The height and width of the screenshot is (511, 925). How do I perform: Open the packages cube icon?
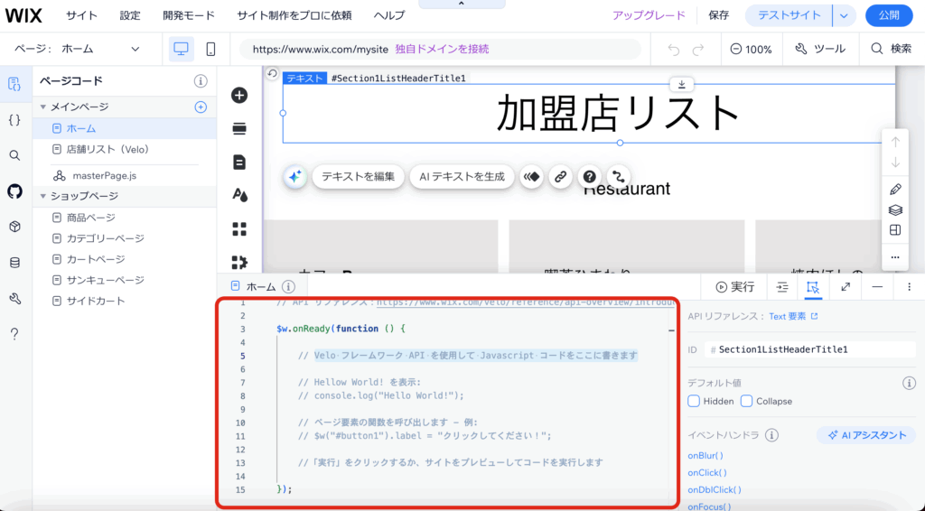click(14, 227)
